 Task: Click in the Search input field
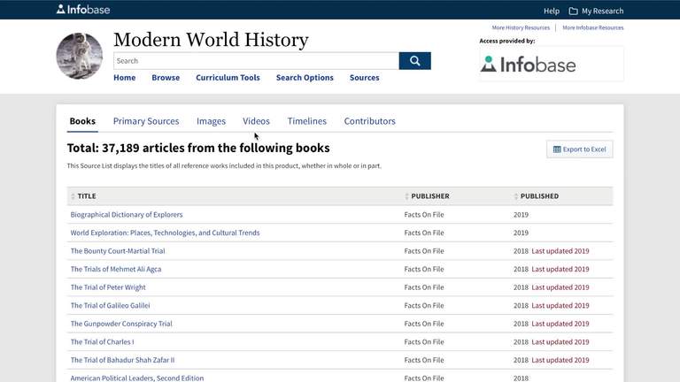pos(255,61)
